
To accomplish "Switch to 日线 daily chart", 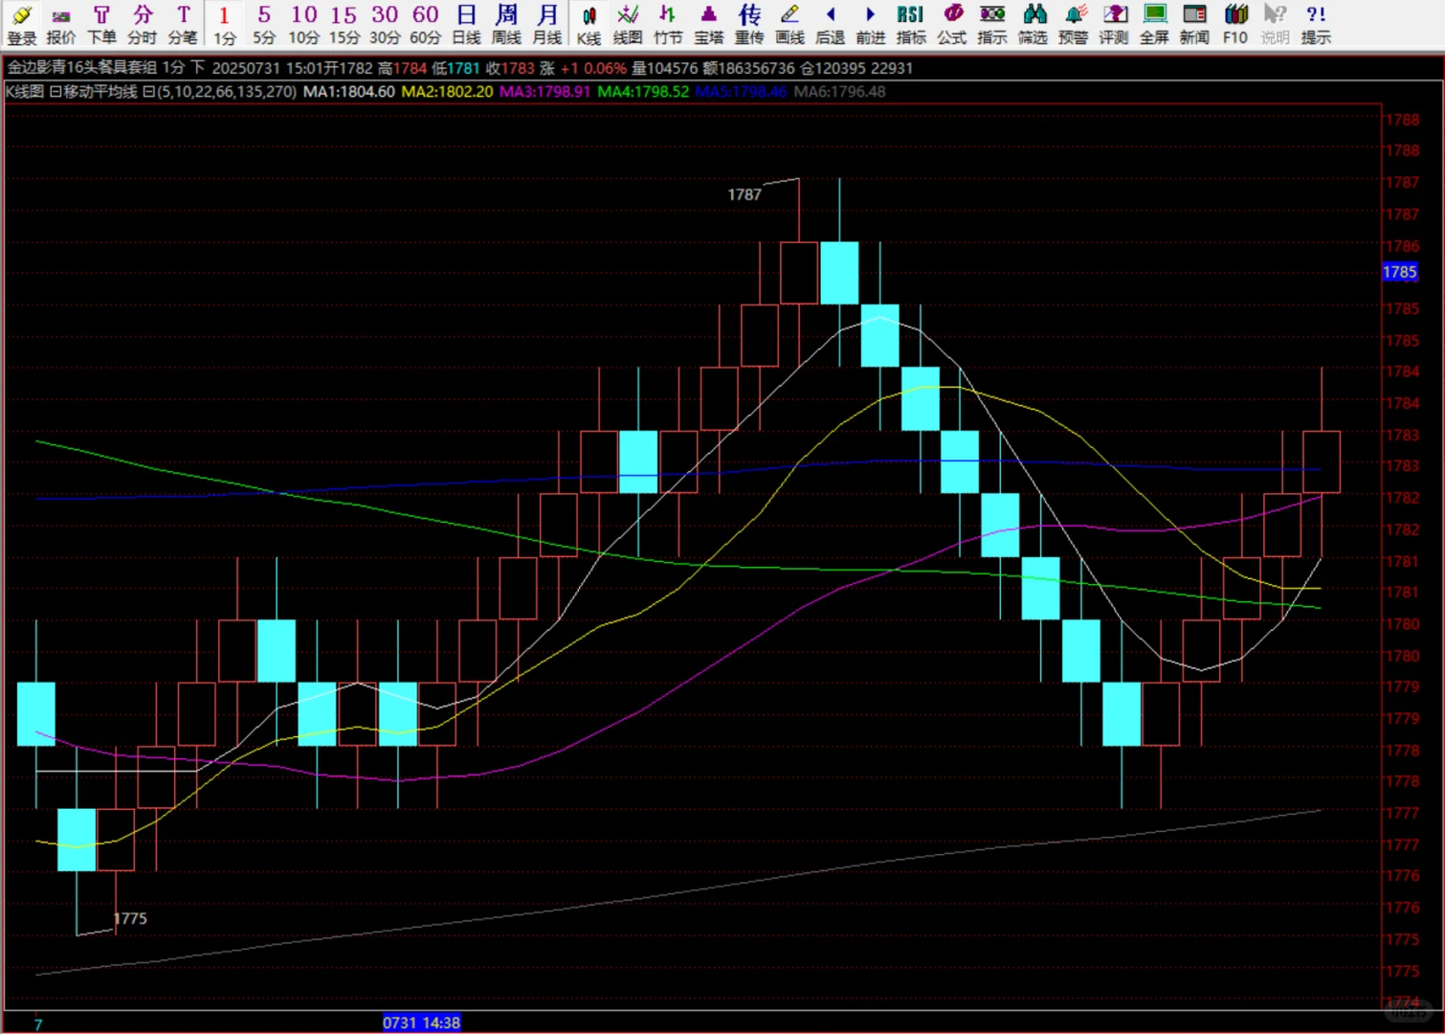I will 466,25.
